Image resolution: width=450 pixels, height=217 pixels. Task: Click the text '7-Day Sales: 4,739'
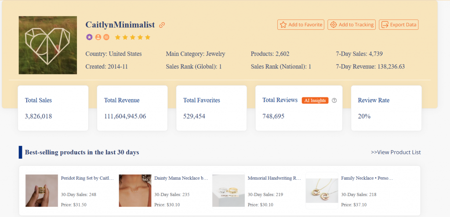[x=359, y=54]
